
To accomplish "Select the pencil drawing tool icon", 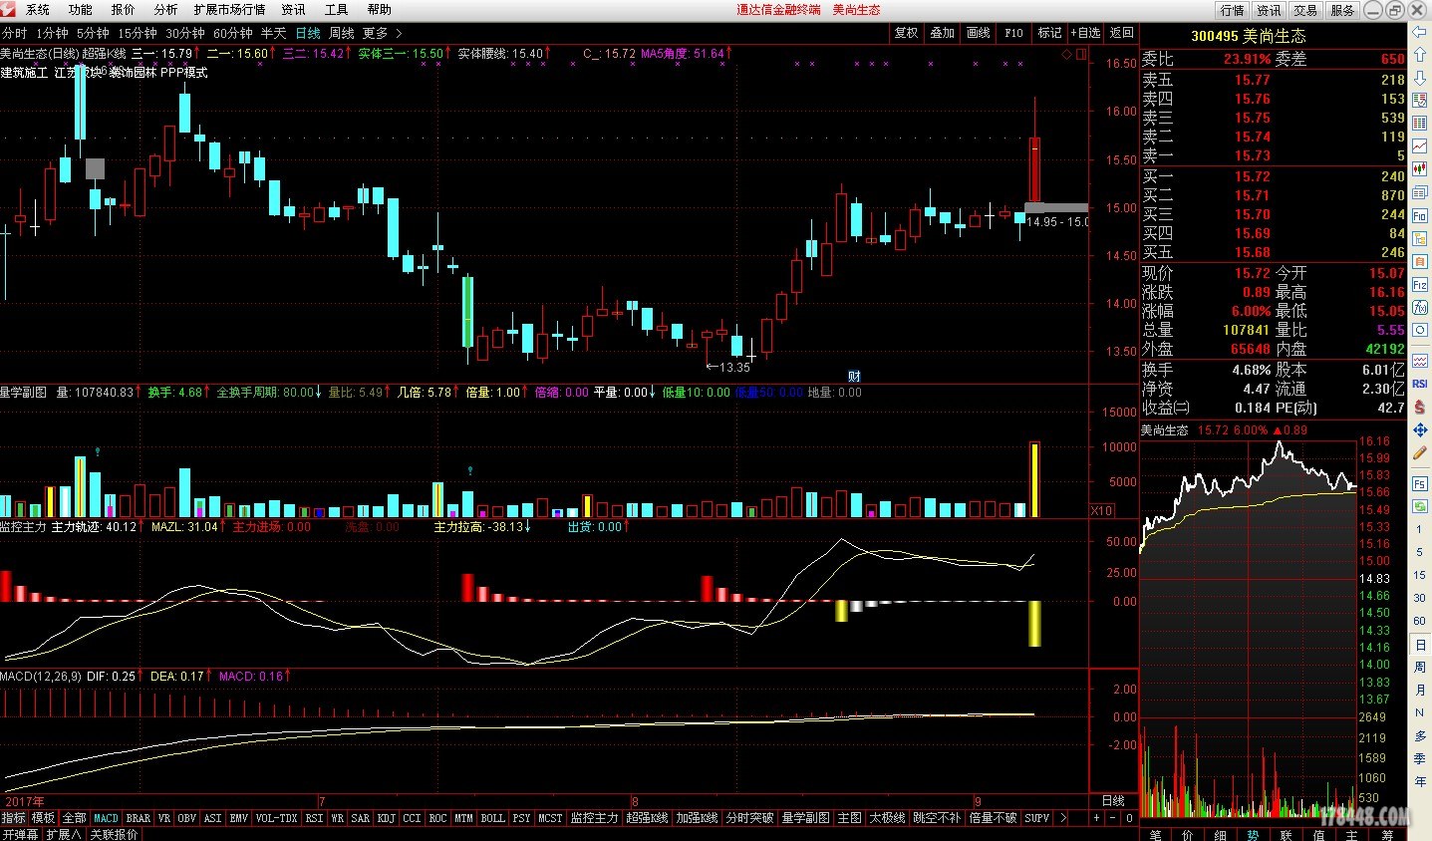I will (1420, 452).
